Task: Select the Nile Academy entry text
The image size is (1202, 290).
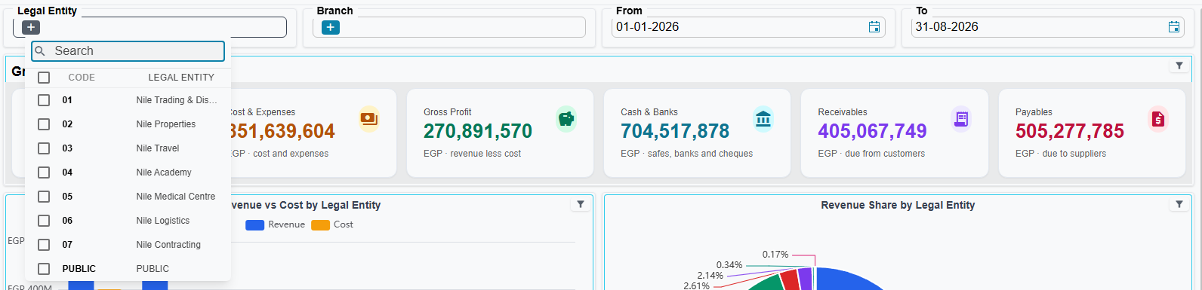Action: click(x=164, y=172)
